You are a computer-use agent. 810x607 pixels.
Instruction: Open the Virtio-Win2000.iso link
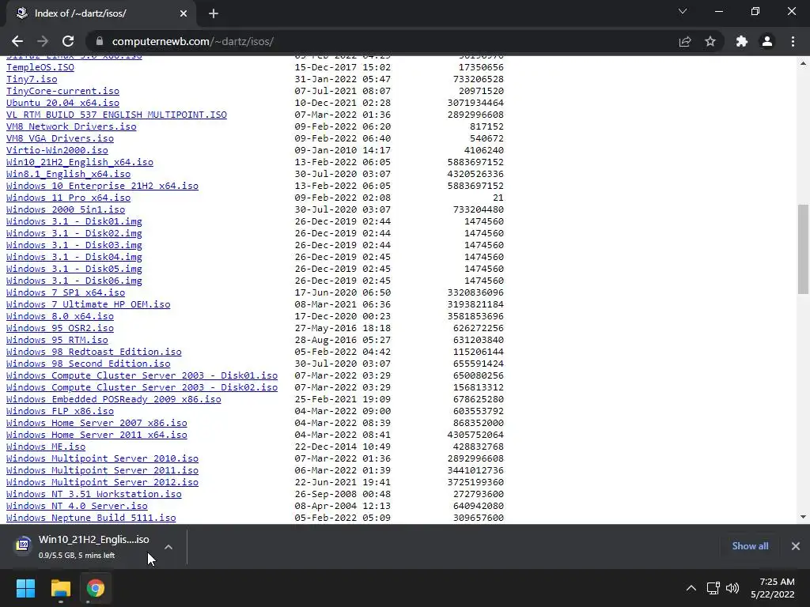coord(57,150)
